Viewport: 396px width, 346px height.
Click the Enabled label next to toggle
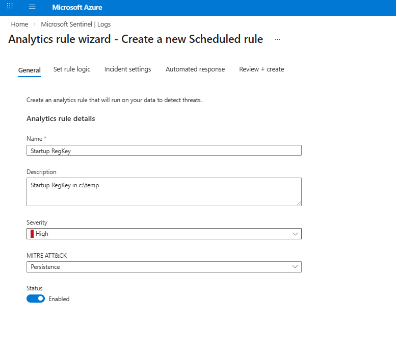59,299
